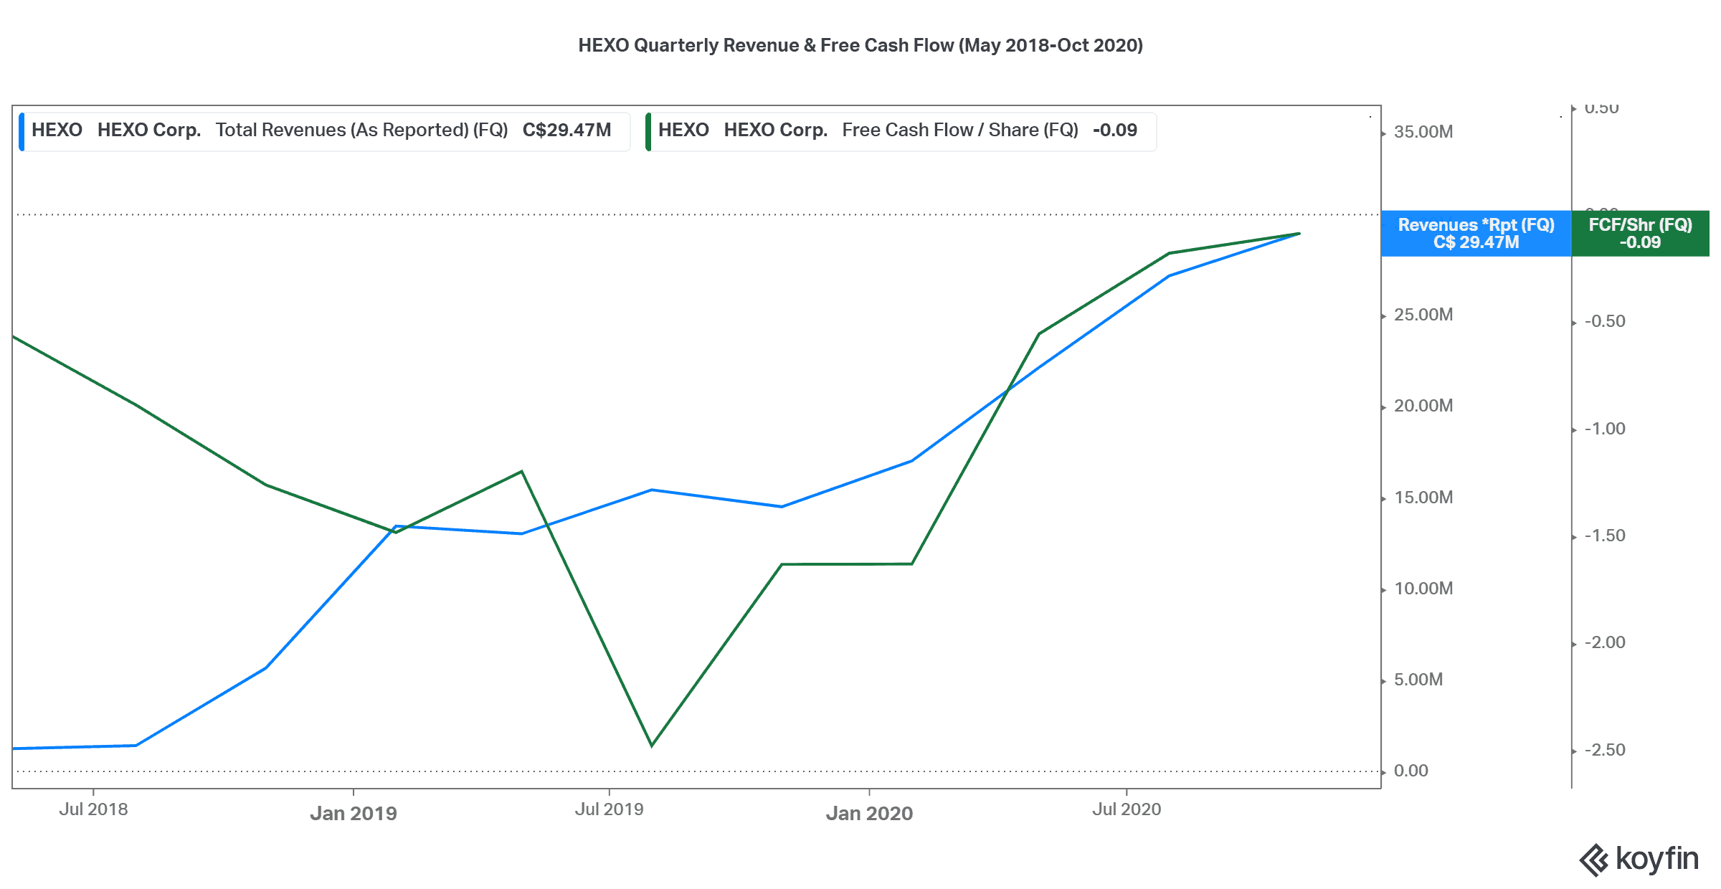Click the green line's lowest point near Jul 2019
This screenshot has width=1721, height=889.
click(x=651, y=746)
